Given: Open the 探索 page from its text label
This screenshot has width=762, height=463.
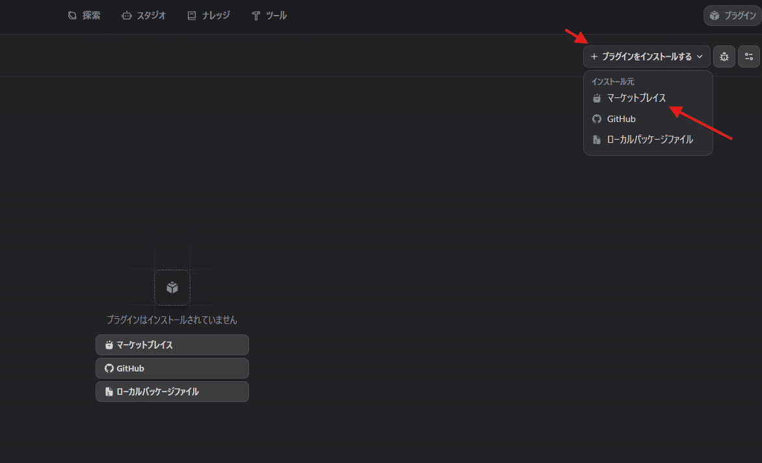Looking at the screenshot, I should [91, 16].
